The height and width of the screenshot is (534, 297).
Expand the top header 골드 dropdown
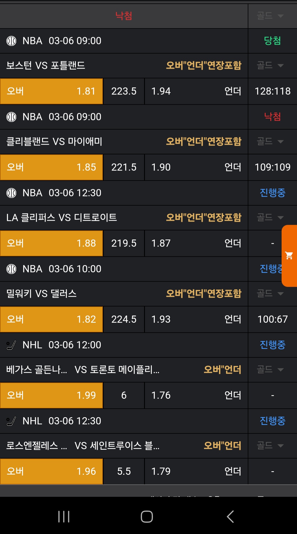click(270, 16)
